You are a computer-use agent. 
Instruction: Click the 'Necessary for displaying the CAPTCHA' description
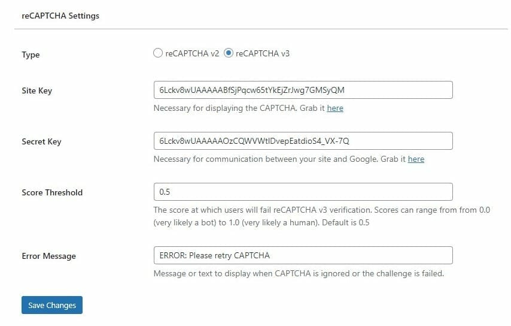[x=248, y=108]
